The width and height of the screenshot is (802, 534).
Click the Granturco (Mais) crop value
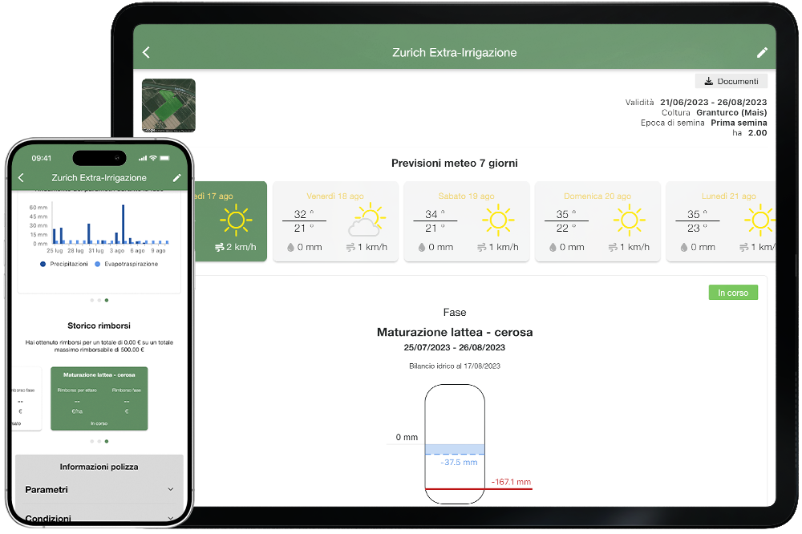pyautogui.click(x=731, y=112)
